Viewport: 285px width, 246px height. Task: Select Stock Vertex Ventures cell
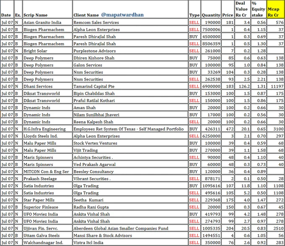click(130, 143)
